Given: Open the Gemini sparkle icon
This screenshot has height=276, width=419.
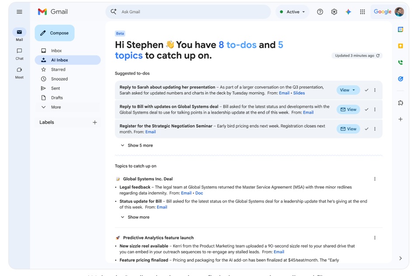Looking at the screenshot, I should coord(348,12).
